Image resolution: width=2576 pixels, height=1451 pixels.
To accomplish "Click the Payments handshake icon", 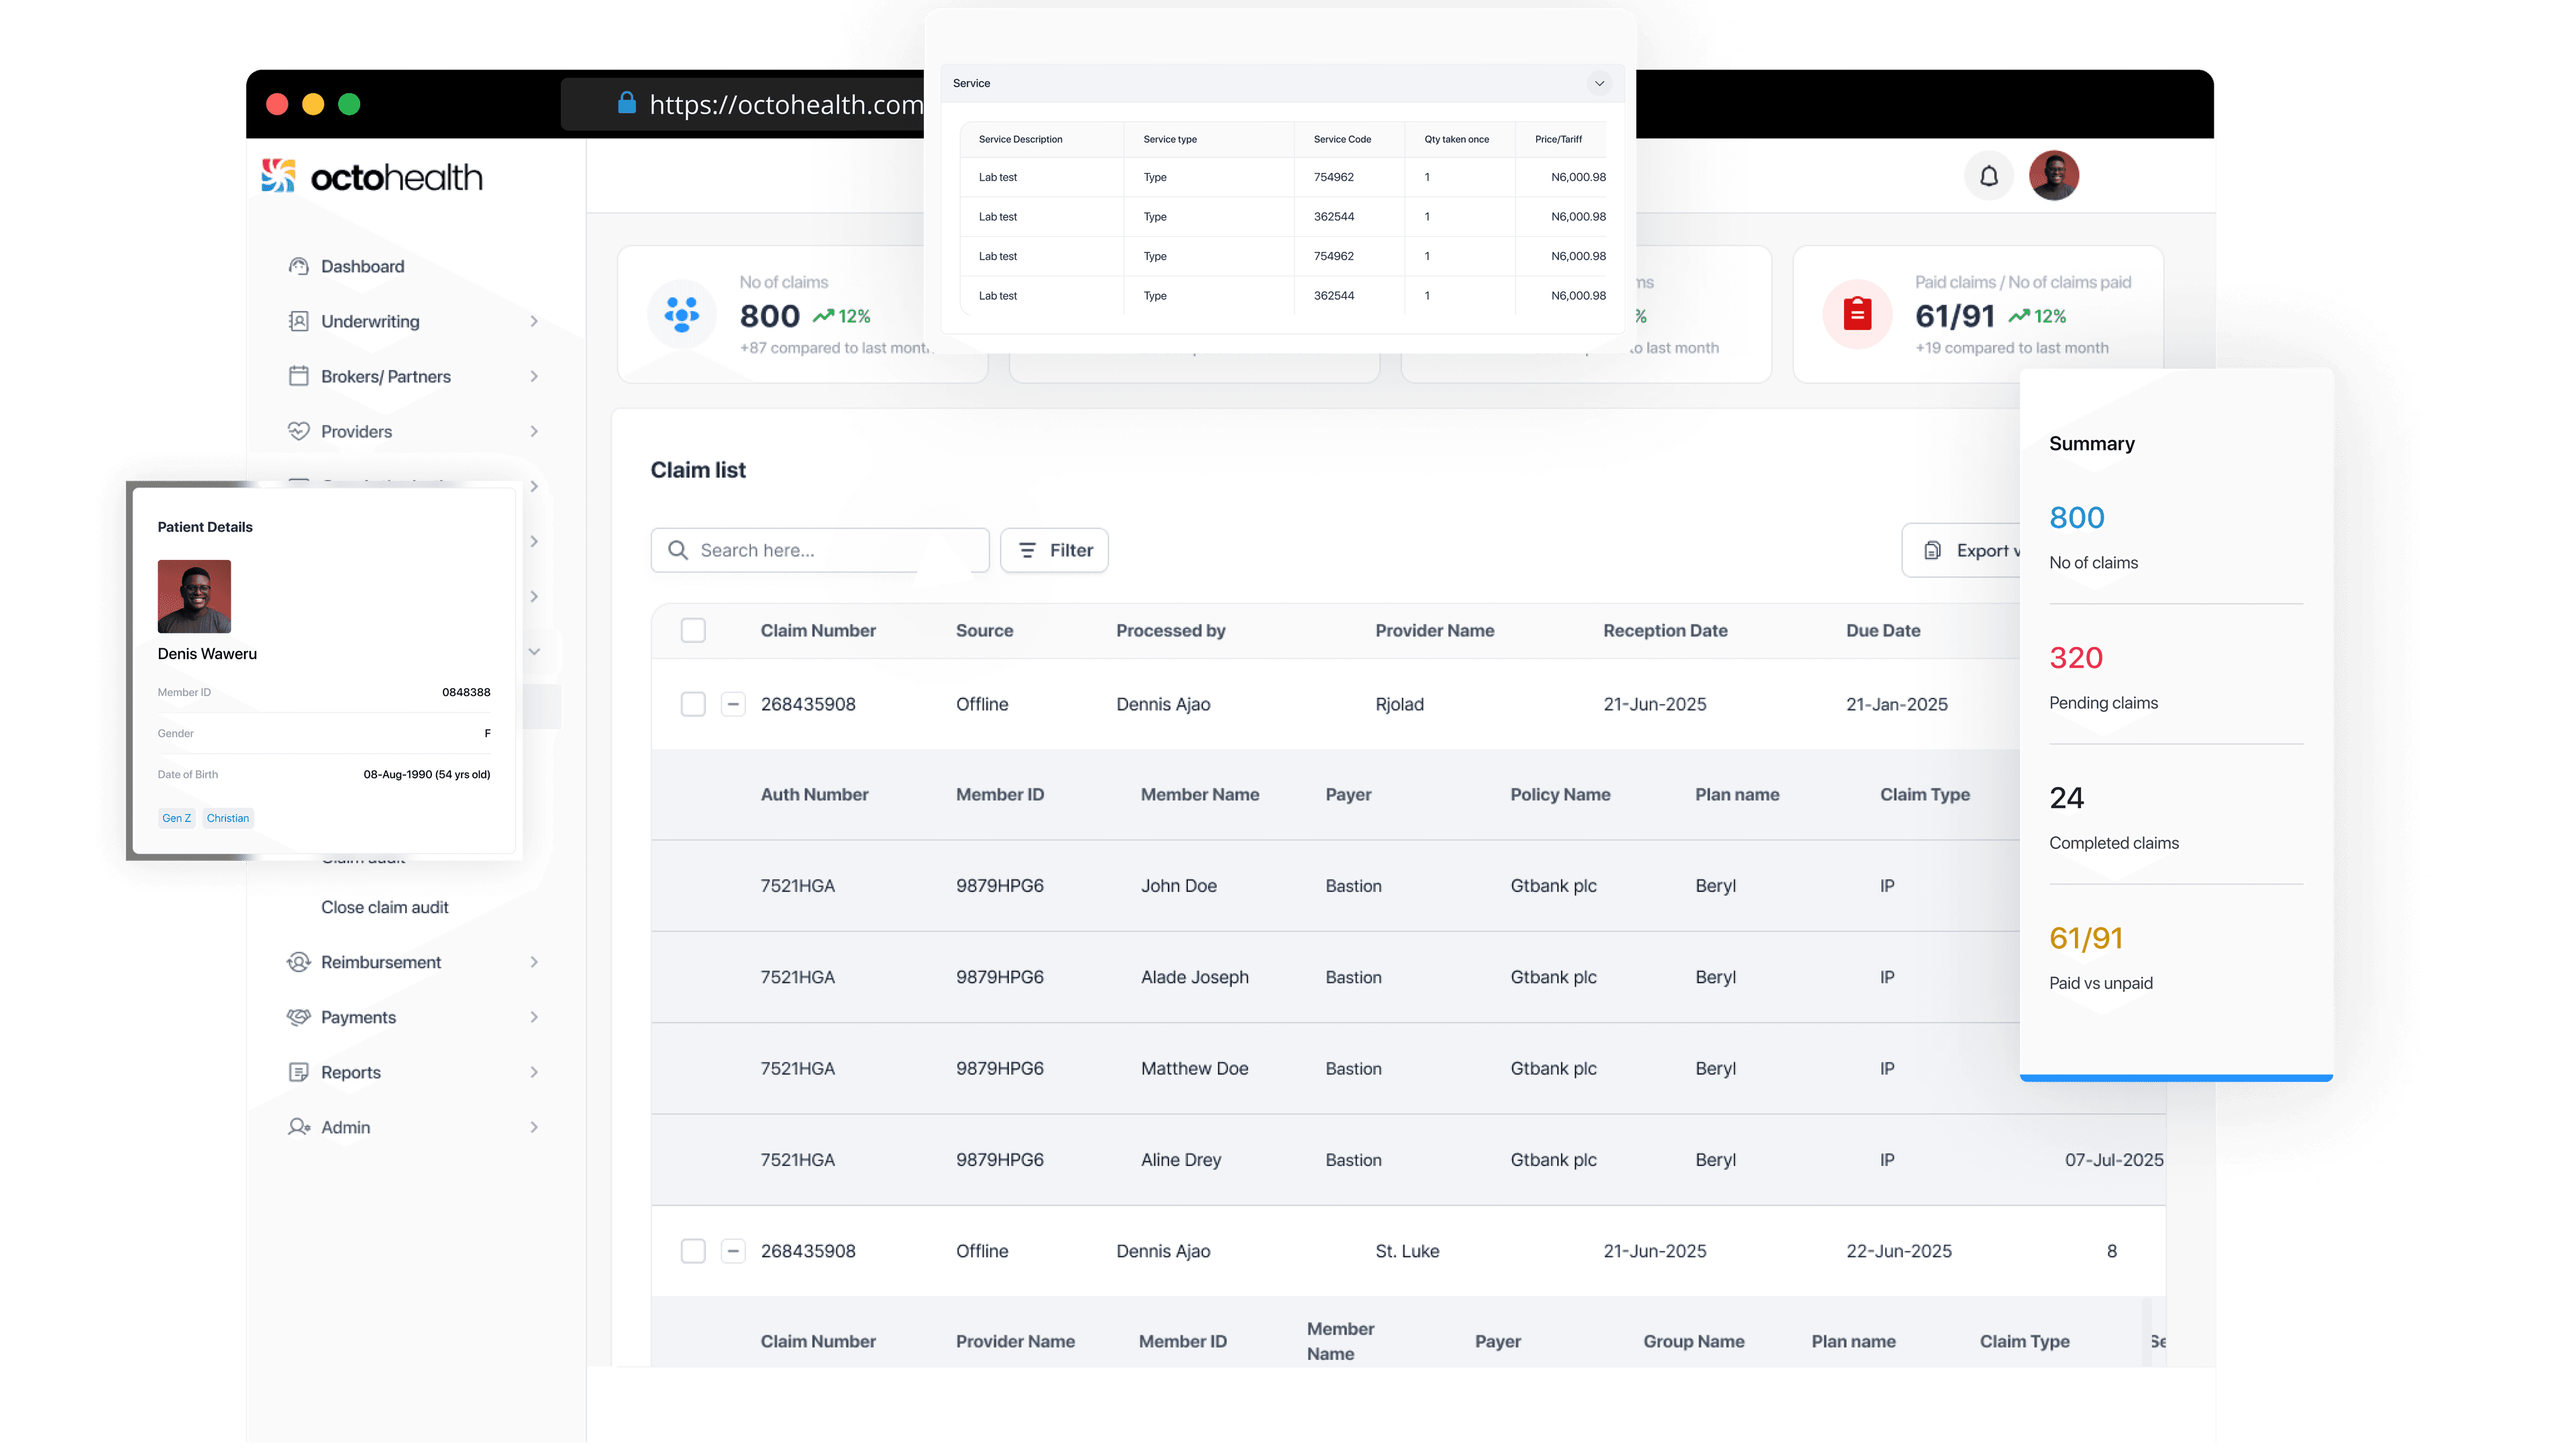I will point(298,1017).
